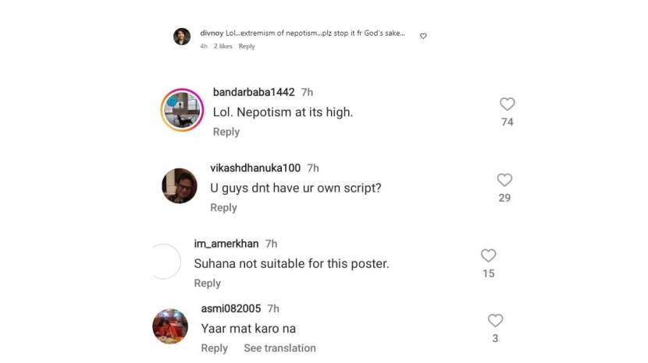Screen dimensions: 648x363
Task: Open divnoy's profile picture
Action: click(x=182, y=37)
